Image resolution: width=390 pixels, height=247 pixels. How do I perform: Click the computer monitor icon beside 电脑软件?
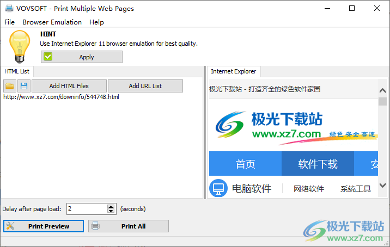pos(218,188)
